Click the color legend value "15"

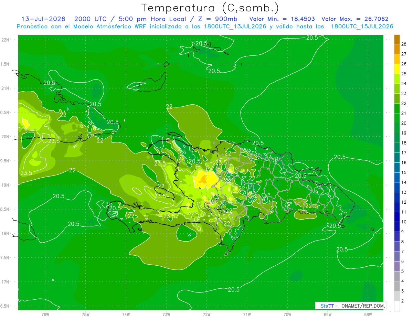coord(404,172)
